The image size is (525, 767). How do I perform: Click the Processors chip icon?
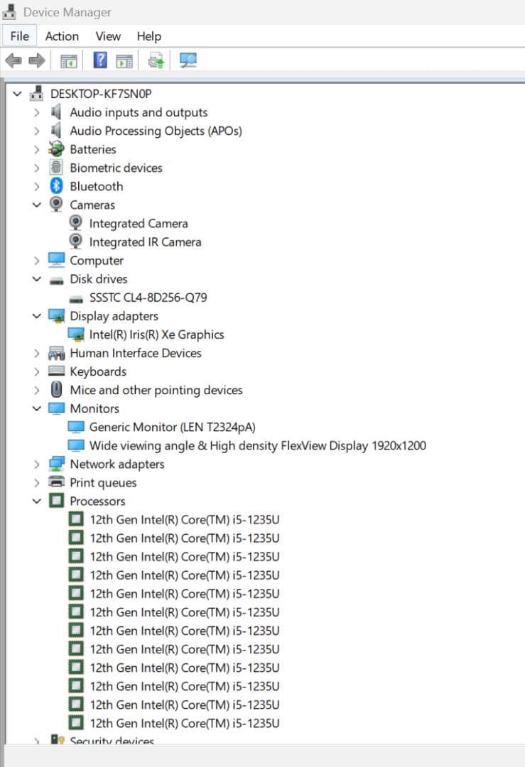point(56,501)
